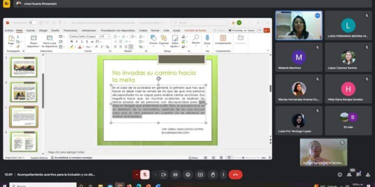The image size is (375, 187).
Task: Send an emoji reaction in the meeting
Action: point(187,175)
